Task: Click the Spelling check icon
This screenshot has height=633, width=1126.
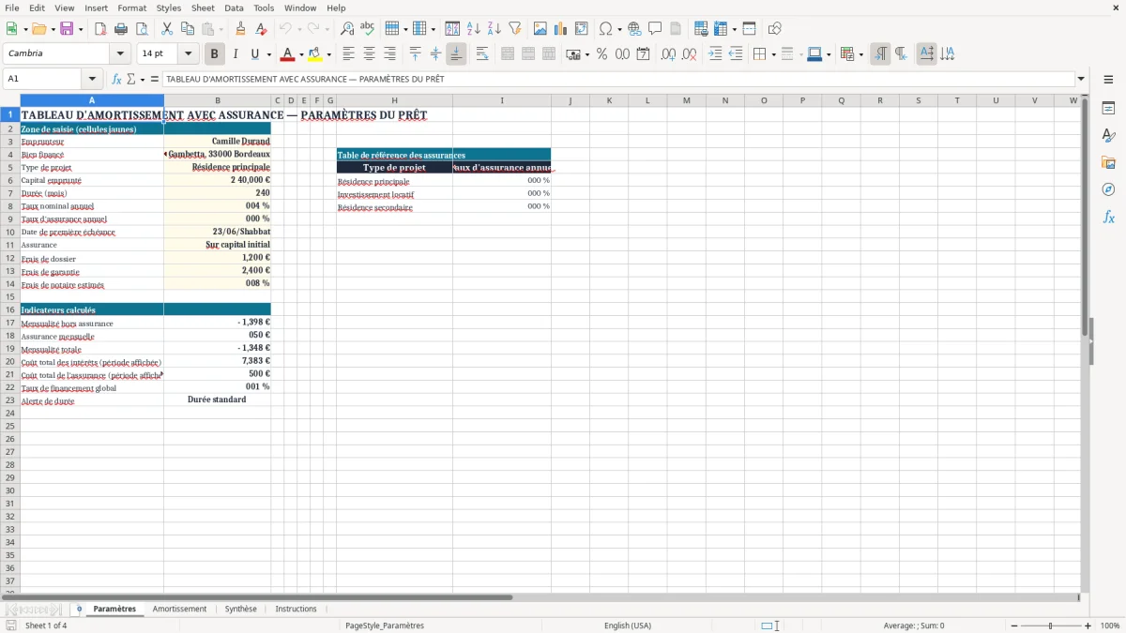Action: 368,29
